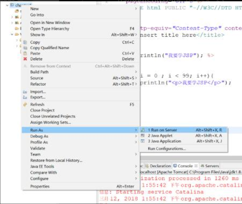
Task: Open the Profile As submenu
Action: (81, 142)
